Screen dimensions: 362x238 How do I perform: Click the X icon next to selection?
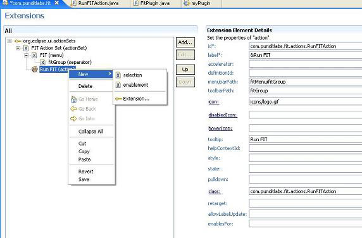click(x=118, y=75)
